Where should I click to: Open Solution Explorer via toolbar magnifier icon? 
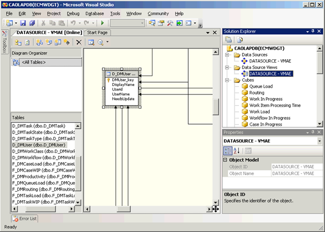152,23
